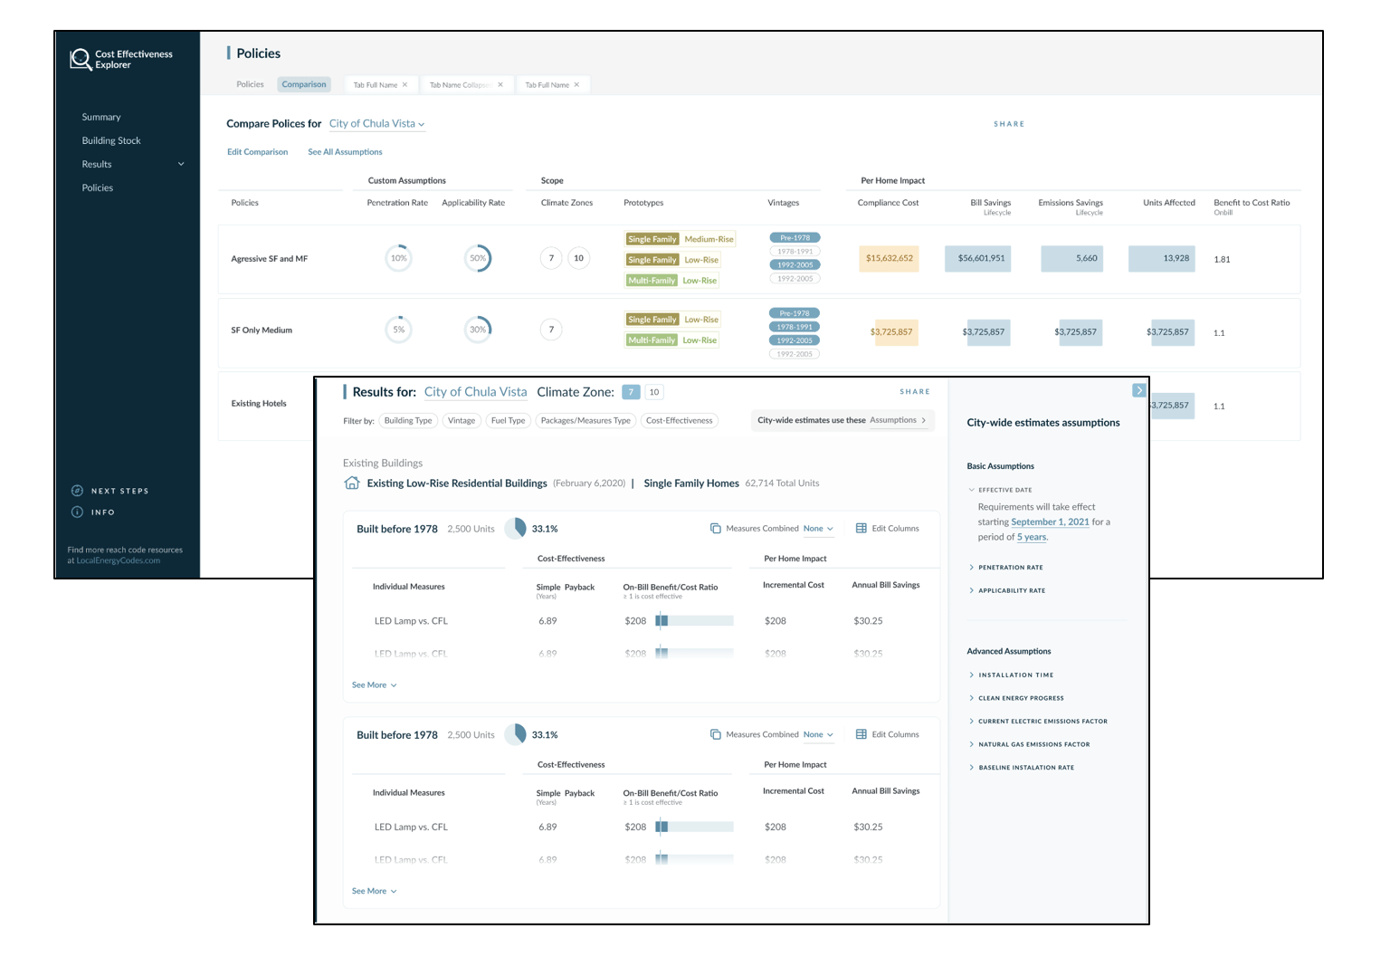This screenshot has width=1390, height=976.
Task: Toggle the Cost-Effectiveness filter chip
Action: [x=680, y=420]
